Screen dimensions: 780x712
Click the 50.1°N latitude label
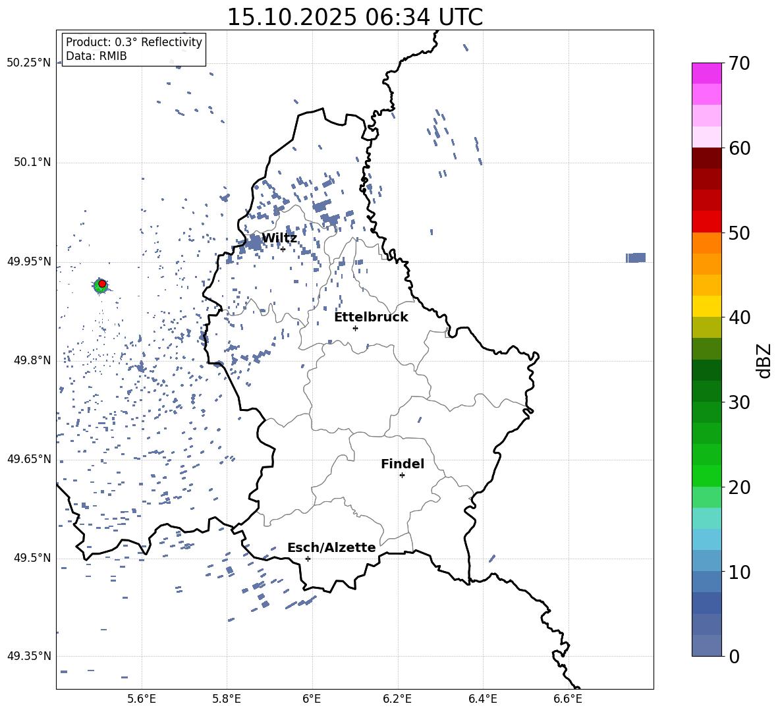pos(32,163)
